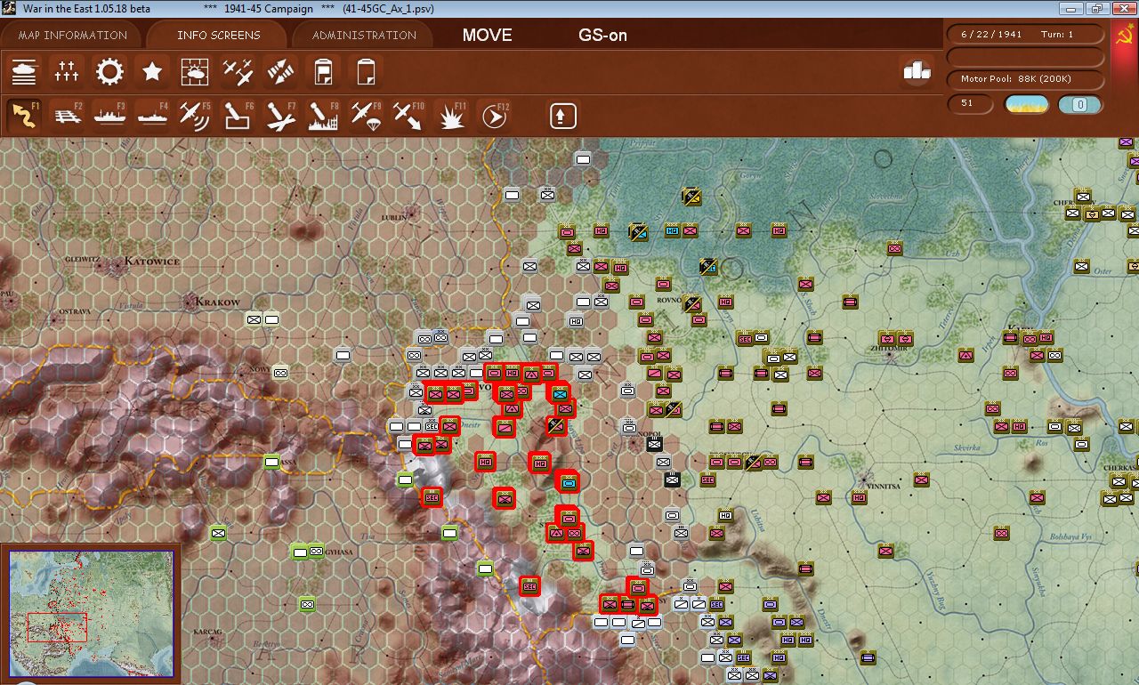The image size is (1139, 685).
Task: Click the plane with striped arrow icon
Action: click(280, 72)
